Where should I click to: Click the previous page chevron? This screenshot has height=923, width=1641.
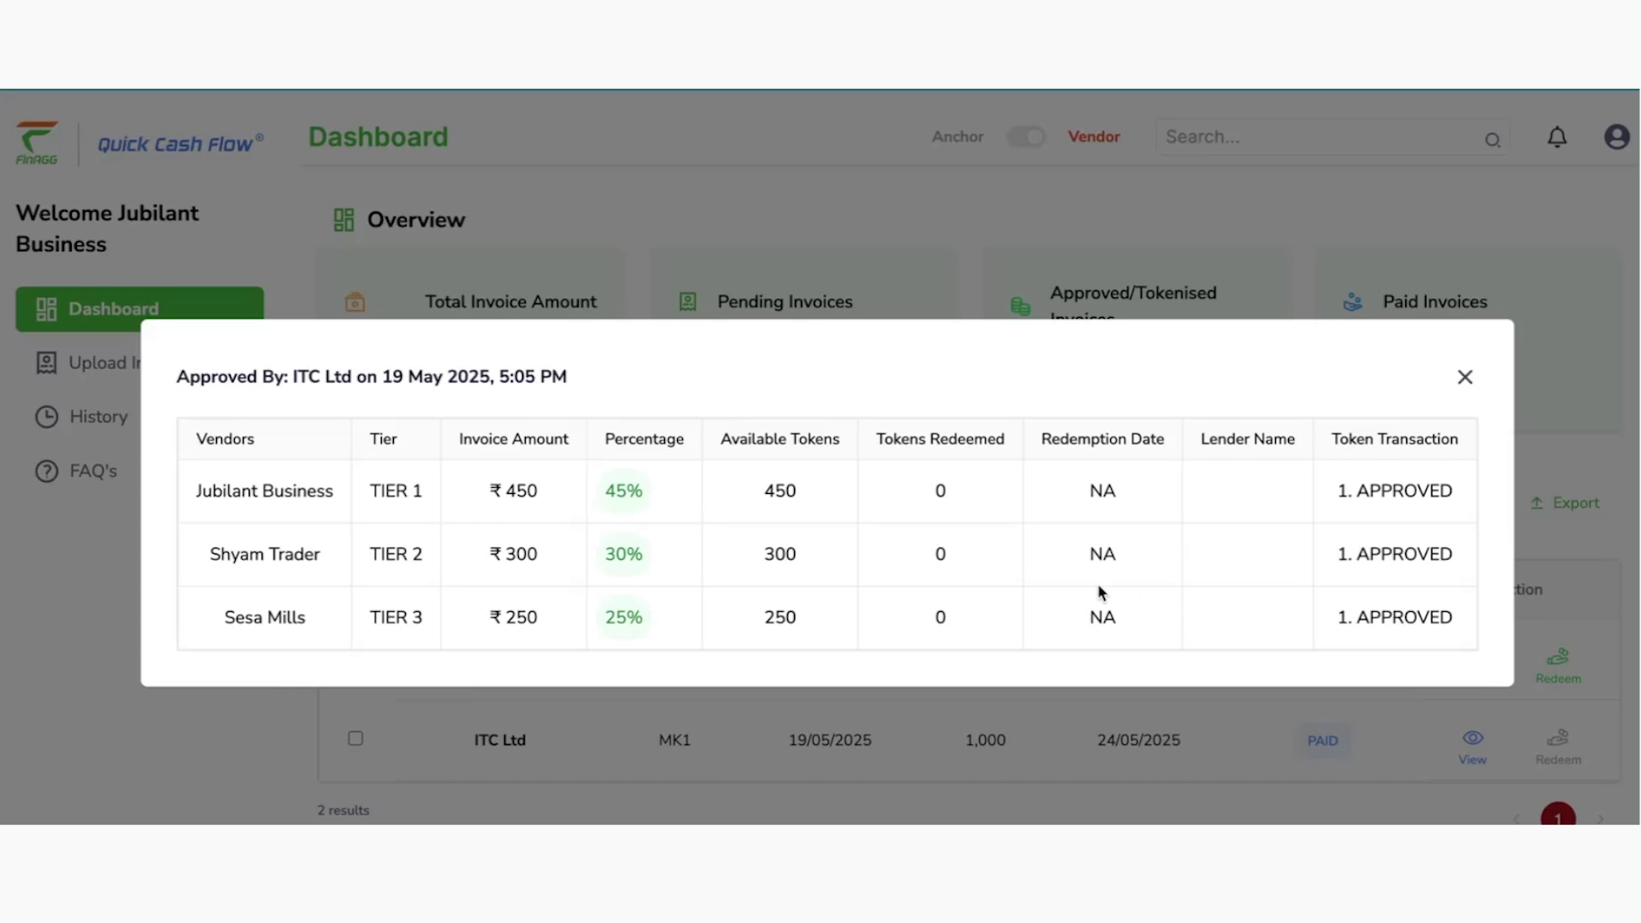(x=1516, y=818)
